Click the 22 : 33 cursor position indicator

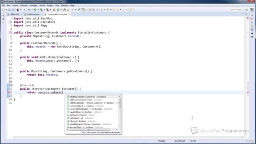tap(193, 141)
